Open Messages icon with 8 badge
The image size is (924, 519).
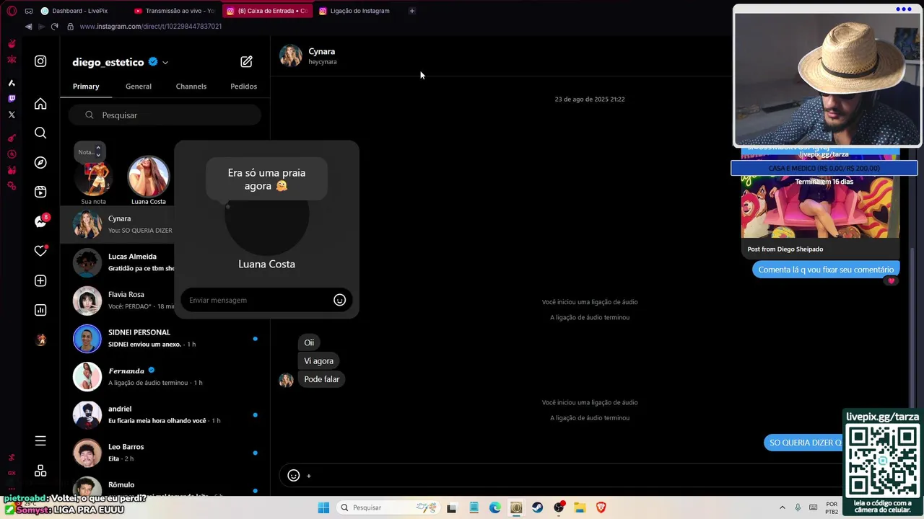click(x=40, y=221)
